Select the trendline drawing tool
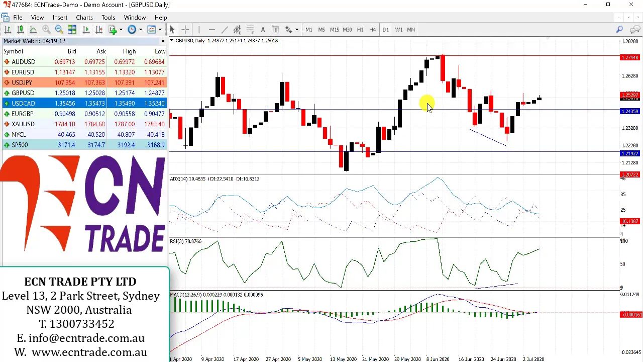 (225, 30)
